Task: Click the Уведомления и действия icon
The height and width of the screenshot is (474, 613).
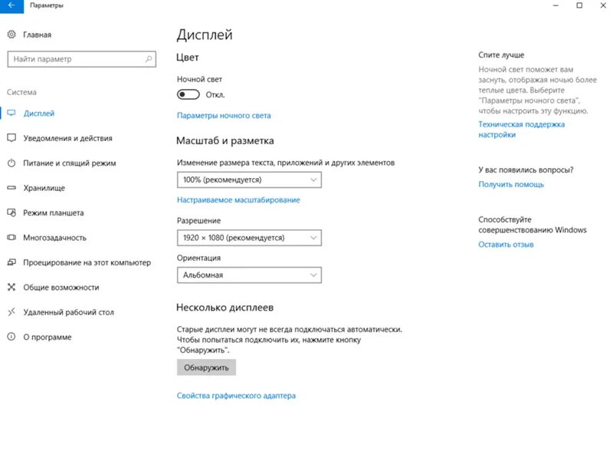Action: (x=11, y=138)
